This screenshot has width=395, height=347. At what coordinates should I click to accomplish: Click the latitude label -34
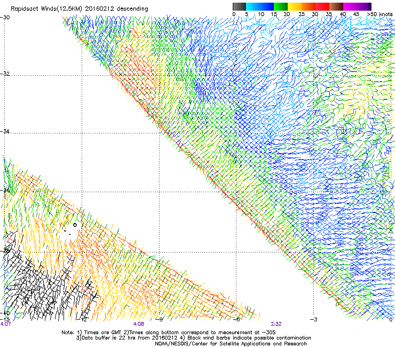tap(5, 131)
